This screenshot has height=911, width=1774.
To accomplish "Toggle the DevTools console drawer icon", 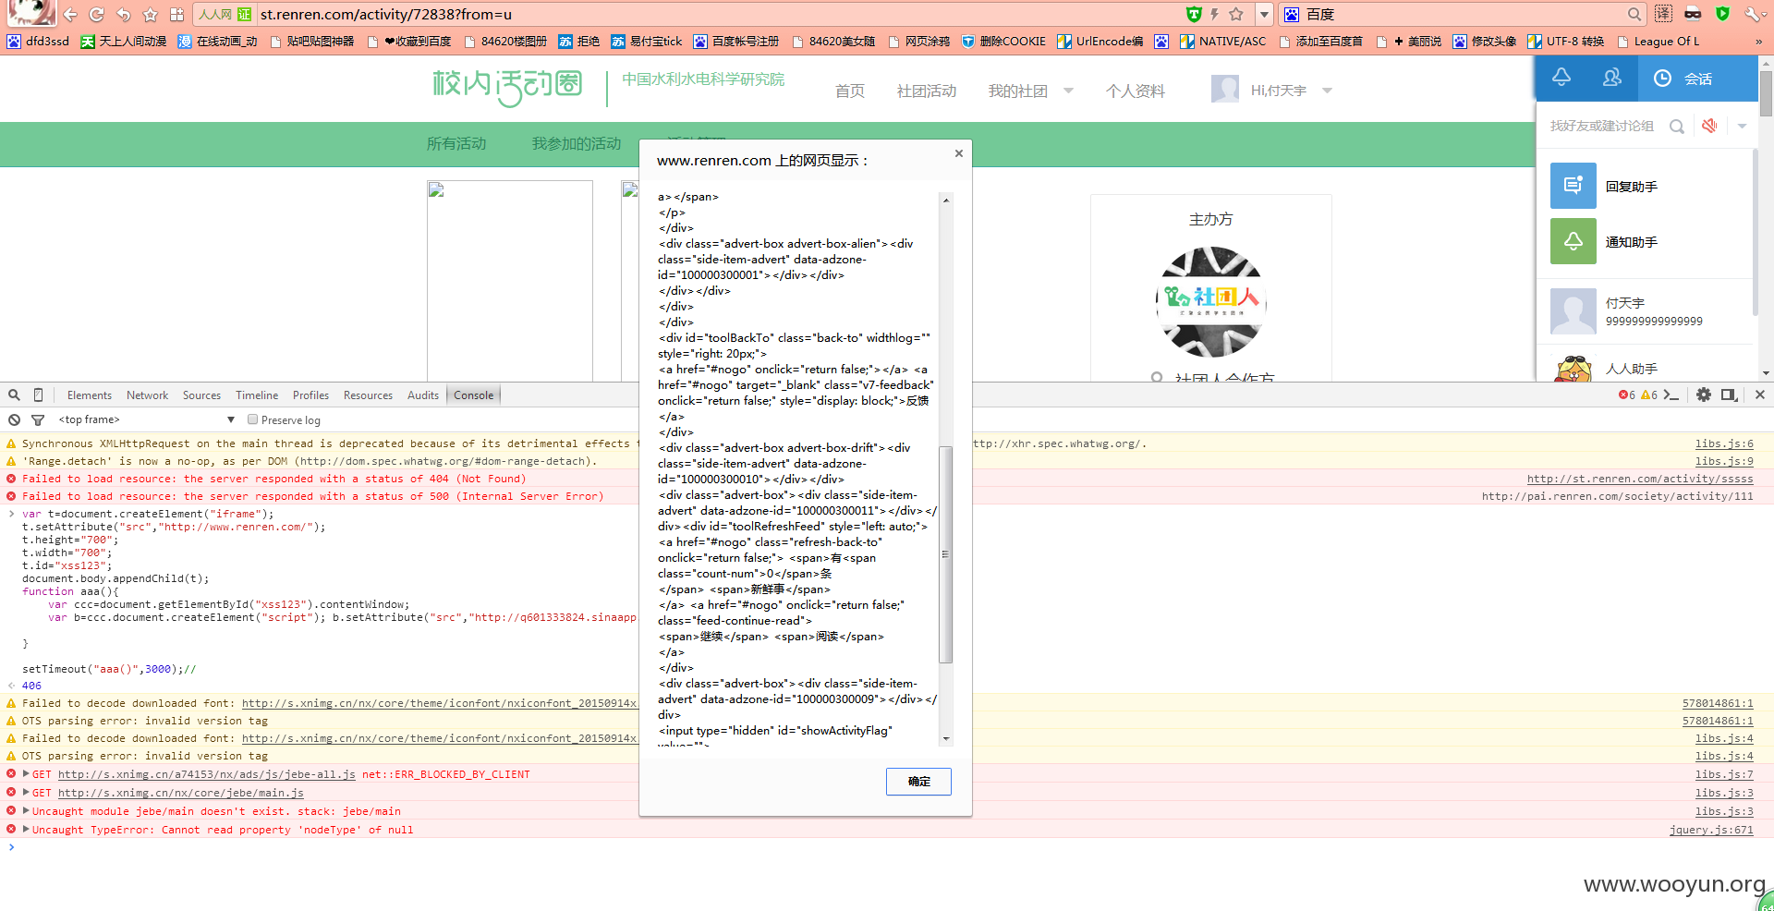I will click(1671, 395).
